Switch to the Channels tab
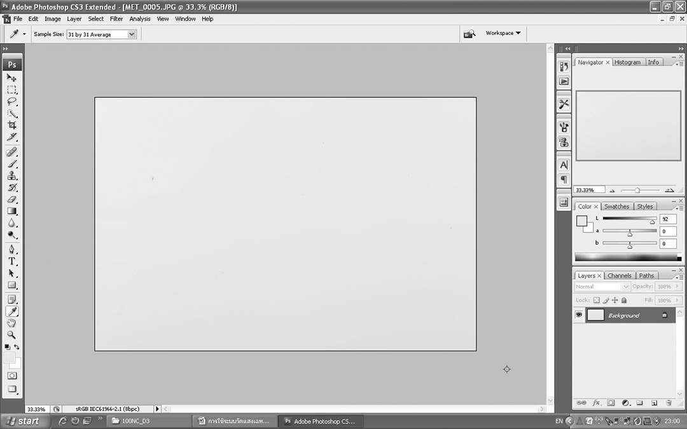The width and height of the screenshot is (687, 429). click(x=619, y=276)
